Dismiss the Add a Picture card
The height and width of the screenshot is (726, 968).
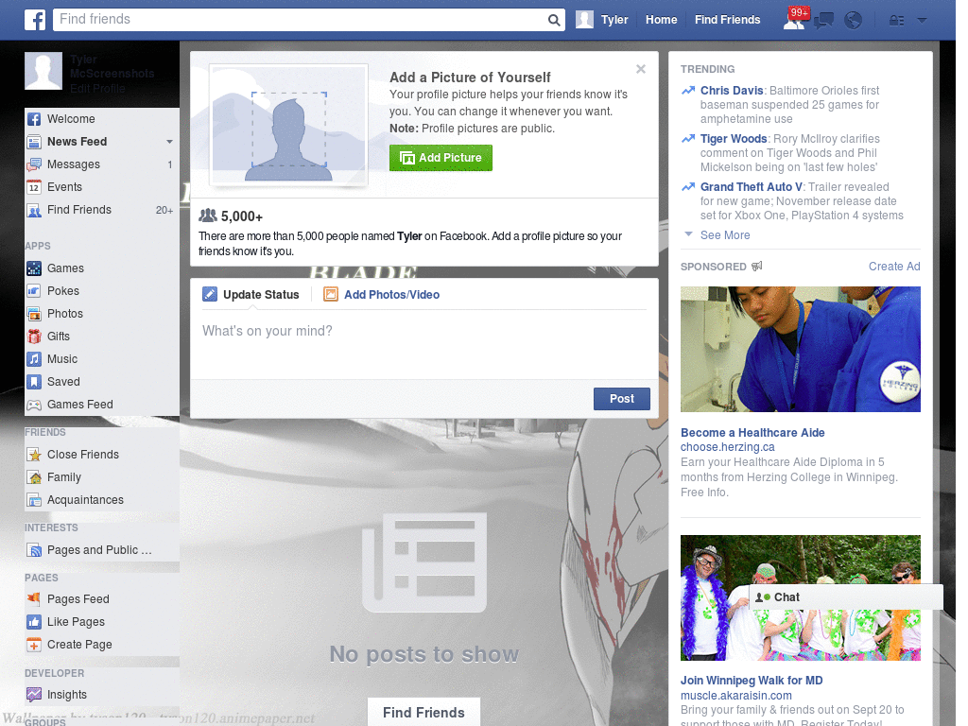tap(641, 69)
